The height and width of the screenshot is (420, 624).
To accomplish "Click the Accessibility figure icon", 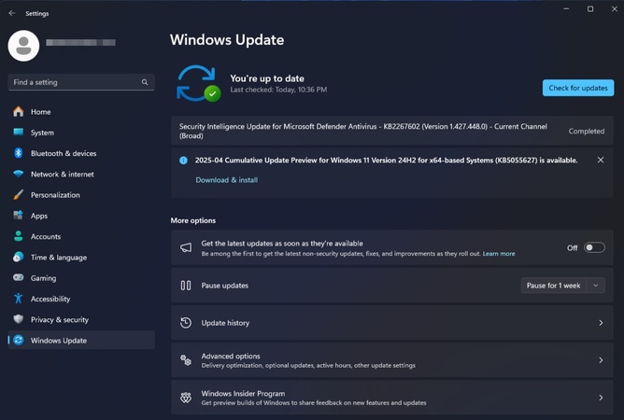I will (19, 299).
